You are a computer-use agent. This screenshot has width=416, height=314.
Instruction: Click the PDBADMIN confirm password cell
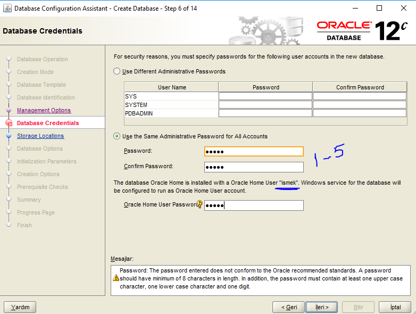[x=360, y=113]
